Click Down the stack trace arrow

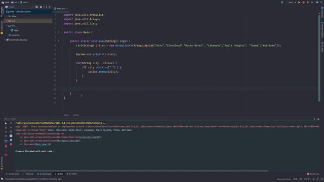click(x=11, y=127)
